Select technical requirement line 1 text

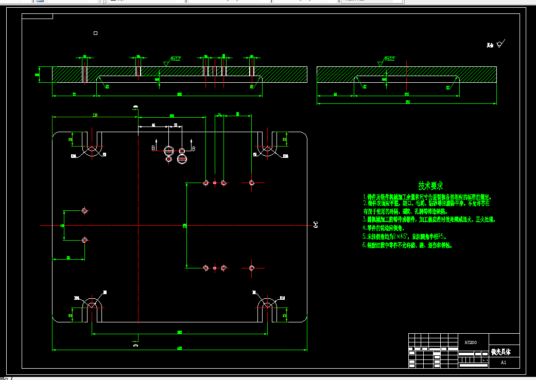click(427, 197)
